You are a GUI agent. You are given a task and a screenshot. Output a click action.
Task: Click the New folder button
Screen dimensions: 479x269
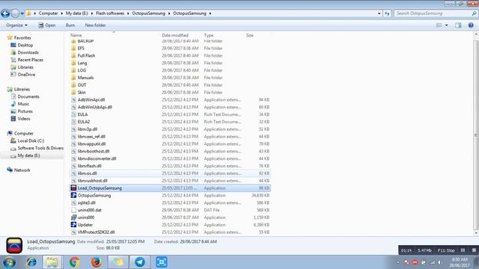click(x=95, y=25)
